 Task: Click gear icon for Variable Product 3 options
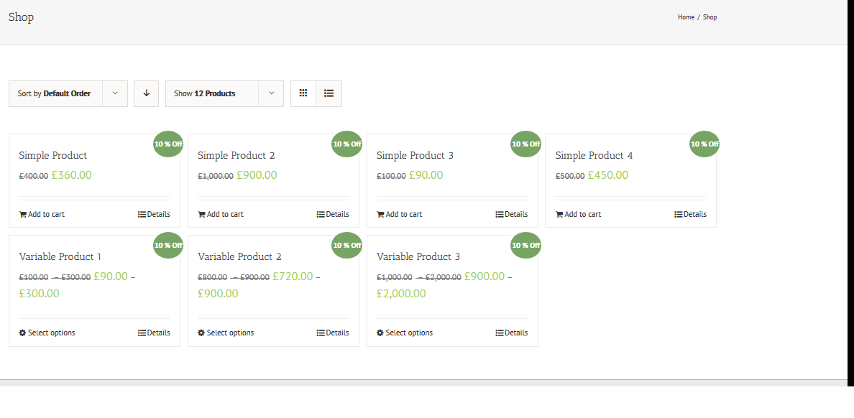click(x=380, y=333)
